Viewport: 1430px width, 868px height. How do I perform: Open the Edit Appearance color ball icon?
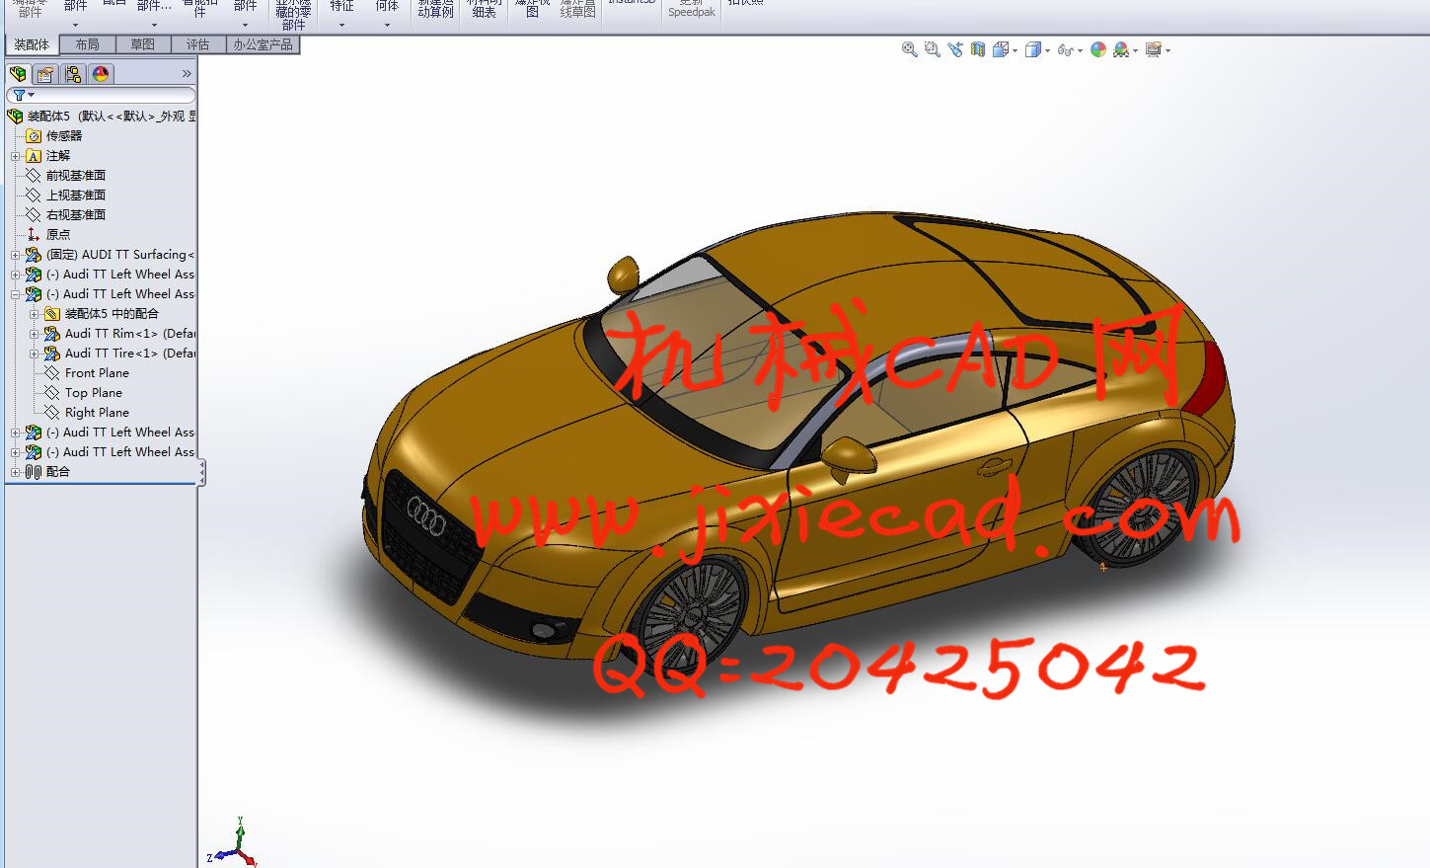tap(1097, 49)
